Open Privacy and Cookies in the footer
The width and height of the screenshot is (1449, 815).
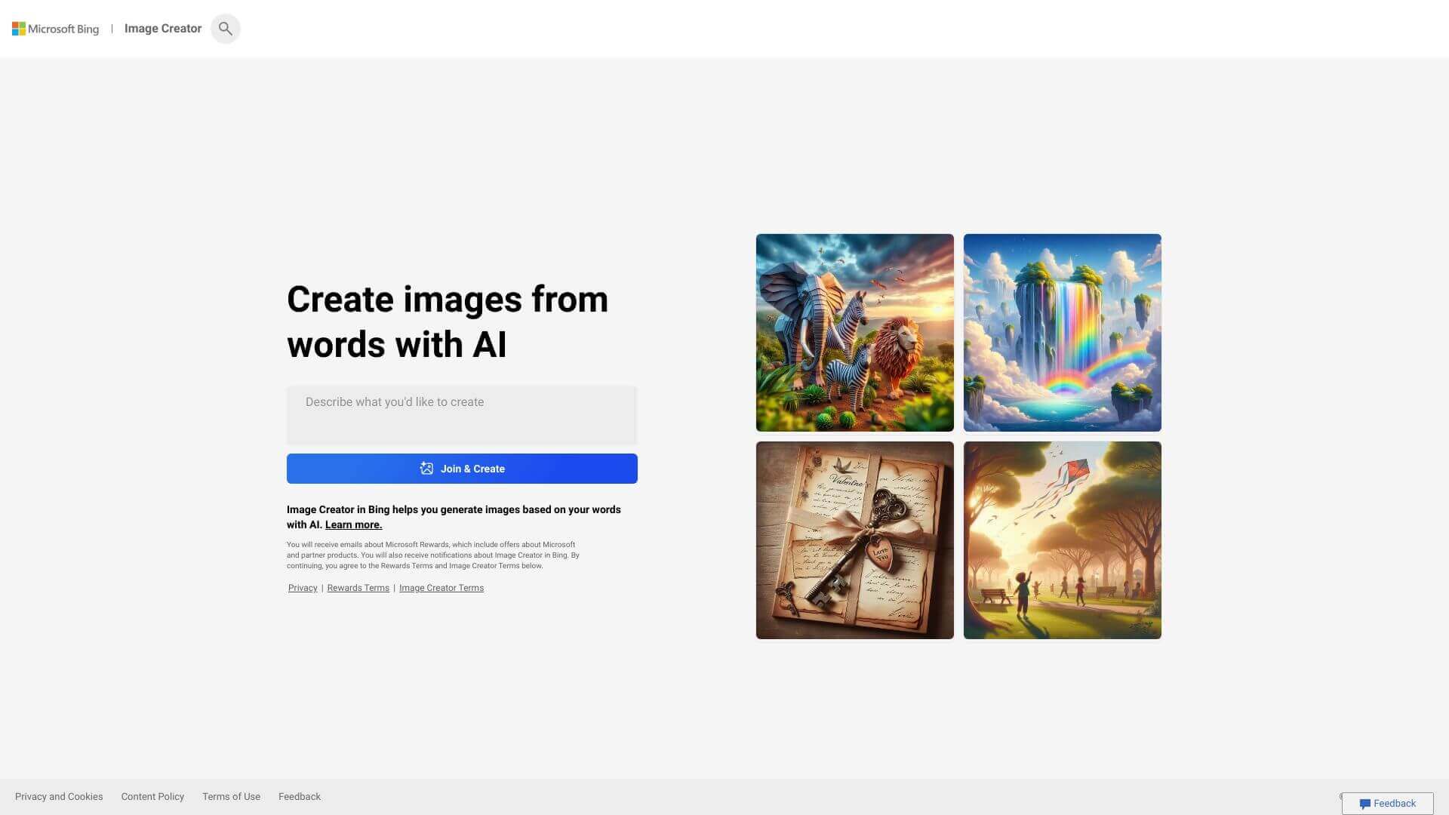point(59,796)
